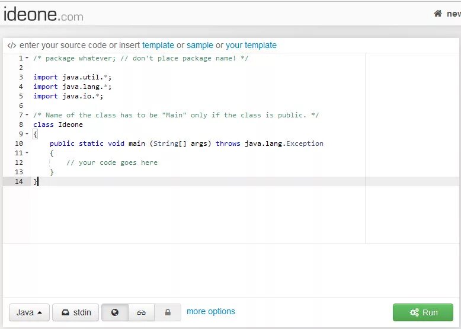Collapse main method fold at line 11

coord(27,152)
